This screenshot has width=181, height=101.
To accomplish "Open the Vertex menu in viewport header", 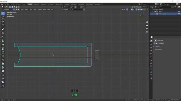I will pyautogui.click(x=40, y=10).
